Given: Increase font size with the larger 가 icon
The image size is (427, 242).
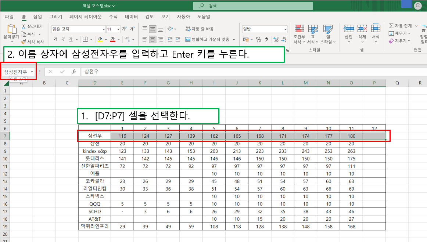Looking at the screenshot, I should (125, 29).
